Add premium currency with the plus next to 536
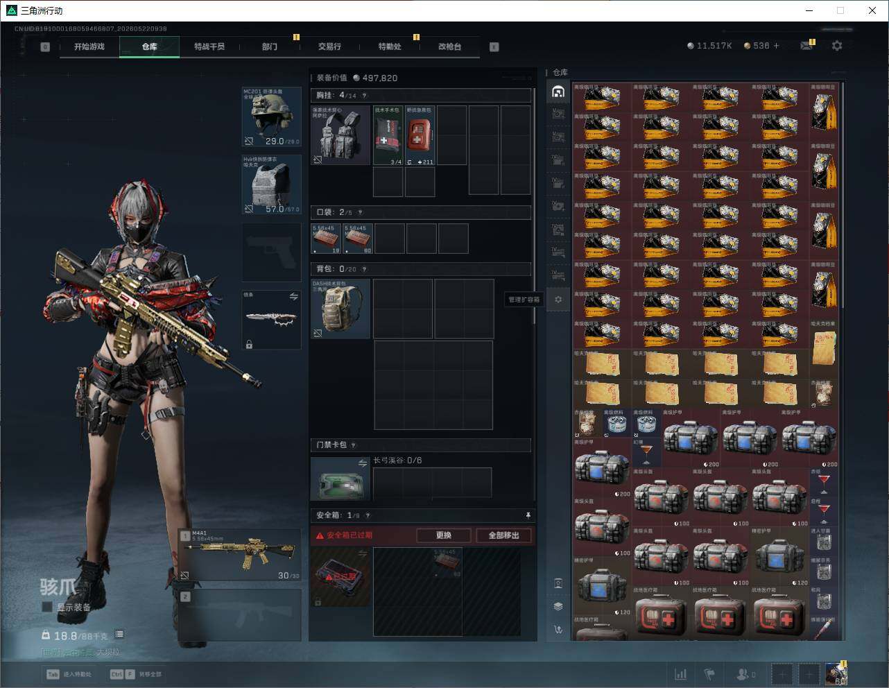Screen dimensions: 889x688 coord(777,46)
